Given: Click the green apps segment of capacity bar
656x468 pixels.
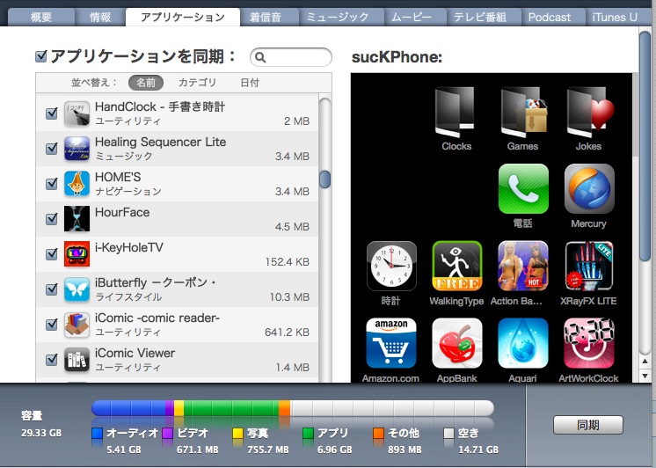Looking at the screenshot, I should click(x=231, y=407).
